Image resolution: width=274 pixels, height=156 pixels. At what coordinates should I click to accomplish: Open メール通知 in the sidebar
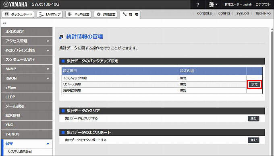tap(27, 106)
